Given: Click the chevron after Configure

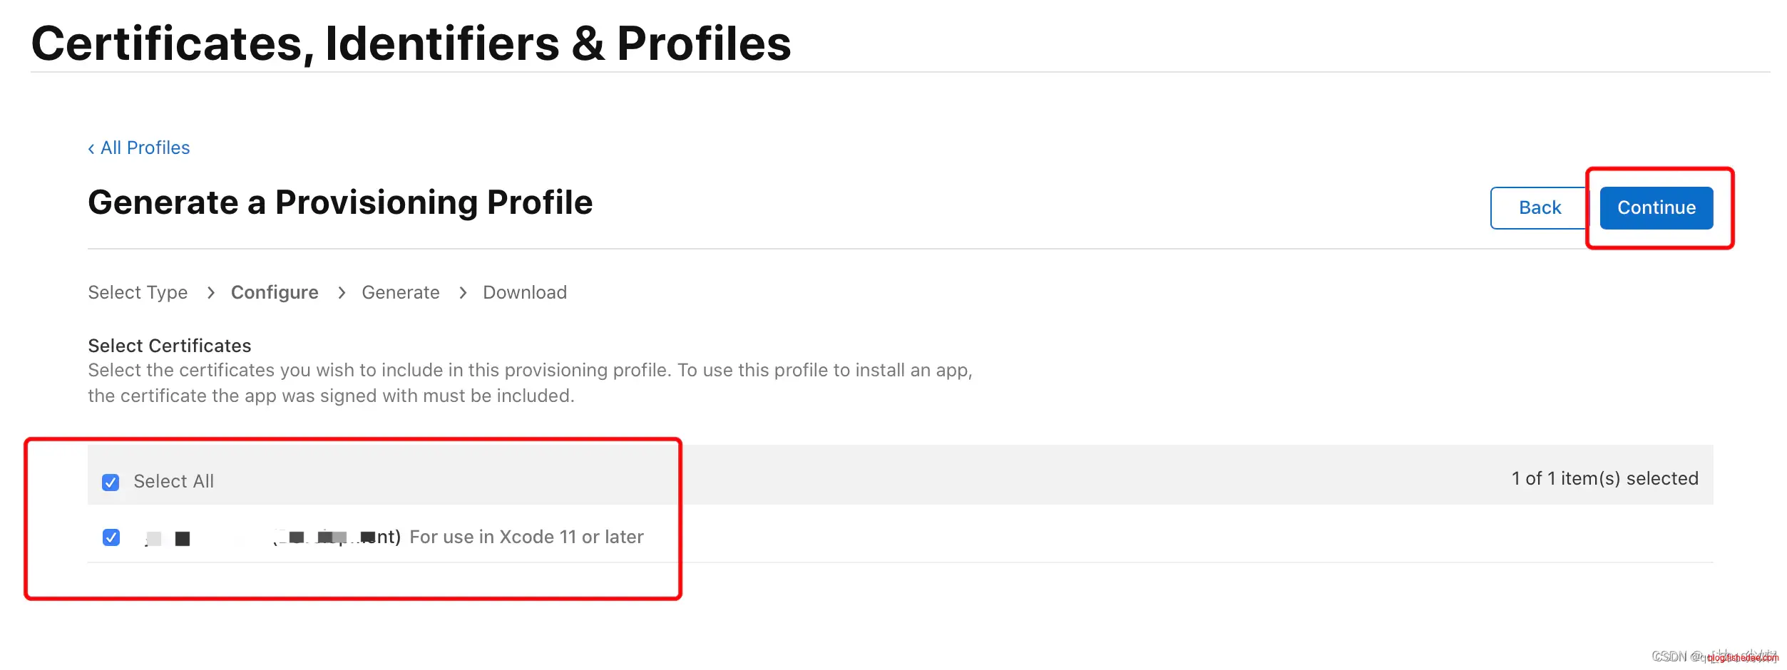Looking at the screenshot, I should tap(342, 293).
